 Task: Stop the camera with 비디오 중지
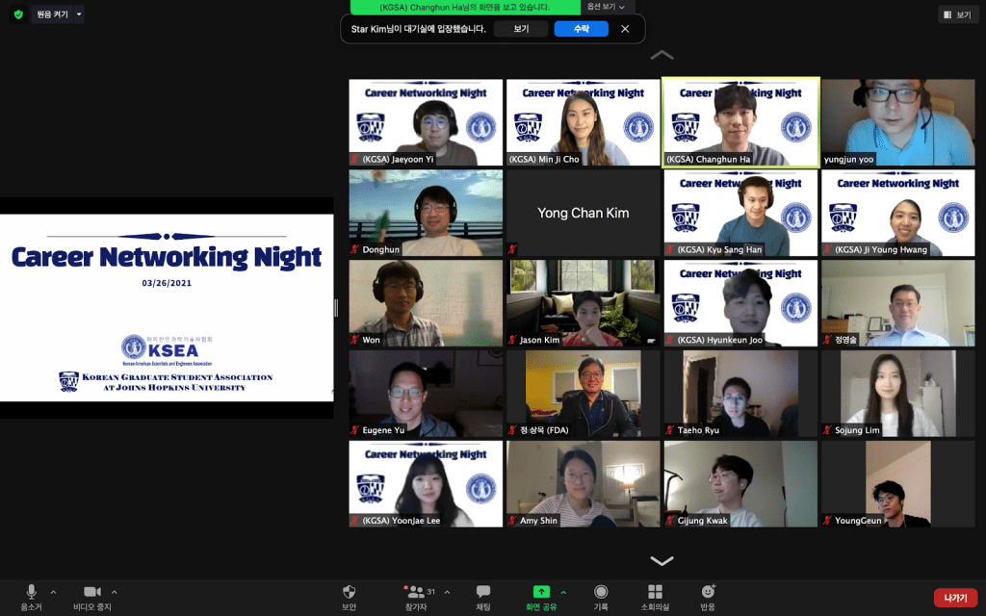point(91,592)
